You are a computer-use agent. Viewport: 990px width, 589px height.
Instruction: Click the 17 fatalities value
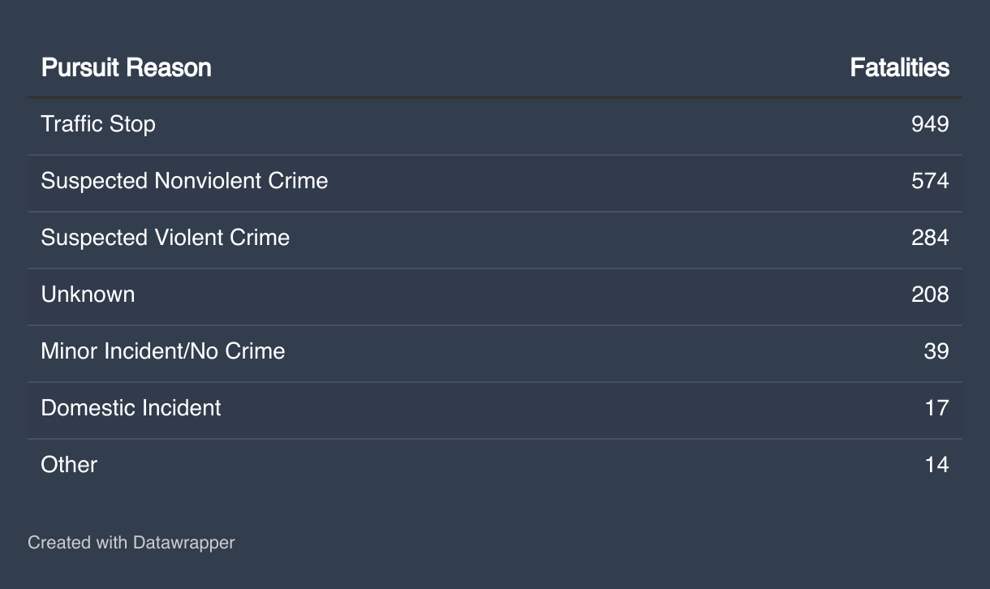[x=936, y=407]
